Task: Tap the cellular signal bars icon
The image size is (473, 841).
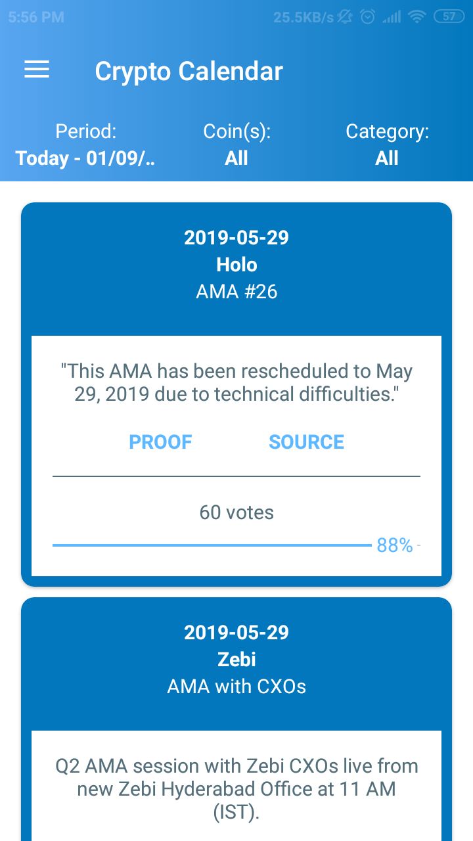Action: coord(392,18)
